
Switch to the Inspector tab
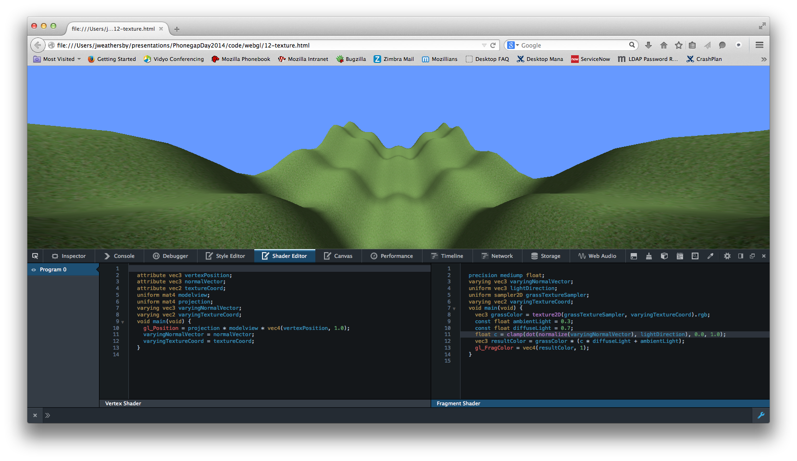(x=69, y=256)
